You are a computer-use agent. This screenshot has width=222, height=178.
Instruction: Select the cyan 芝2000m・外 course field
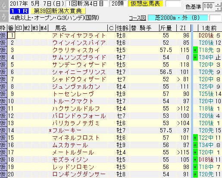click(x=178, y=18)
